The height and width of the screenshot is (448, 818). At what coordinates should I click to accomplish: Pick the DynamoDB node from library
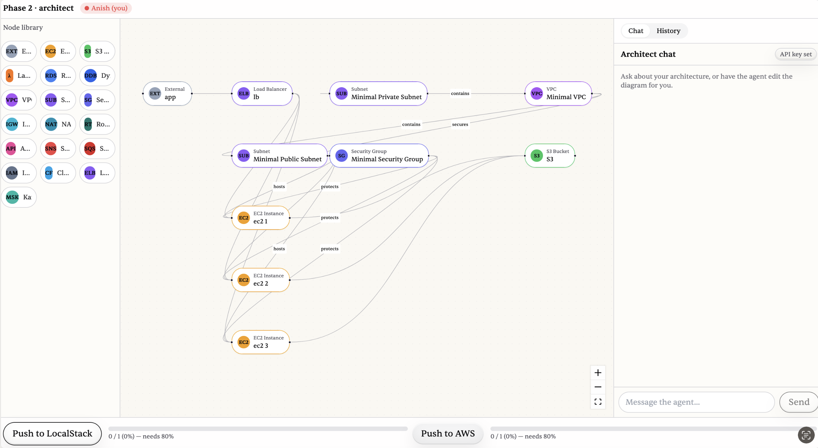pos(97,76)
